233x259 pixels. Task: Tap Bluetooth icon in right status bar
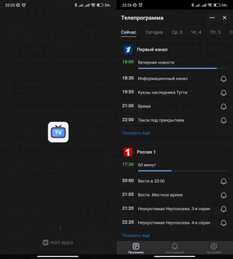click(x=192, y=5)
